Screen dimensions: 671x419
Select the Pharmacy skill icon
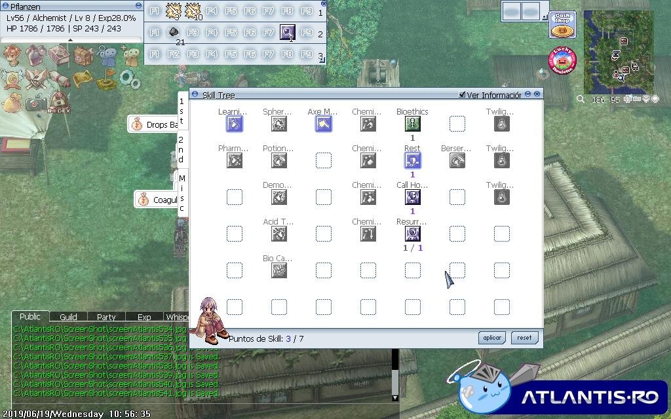pos(235,161)
